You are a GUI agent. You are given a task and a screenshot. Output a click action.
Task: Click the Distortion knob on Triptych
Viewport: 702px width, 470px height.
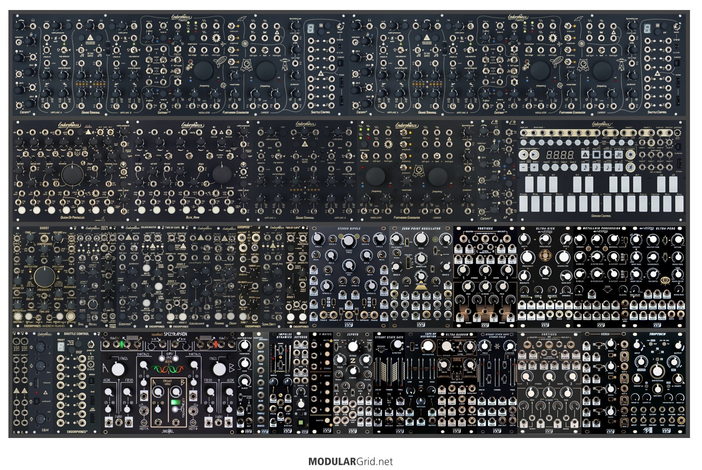click(x=657, y=371)
